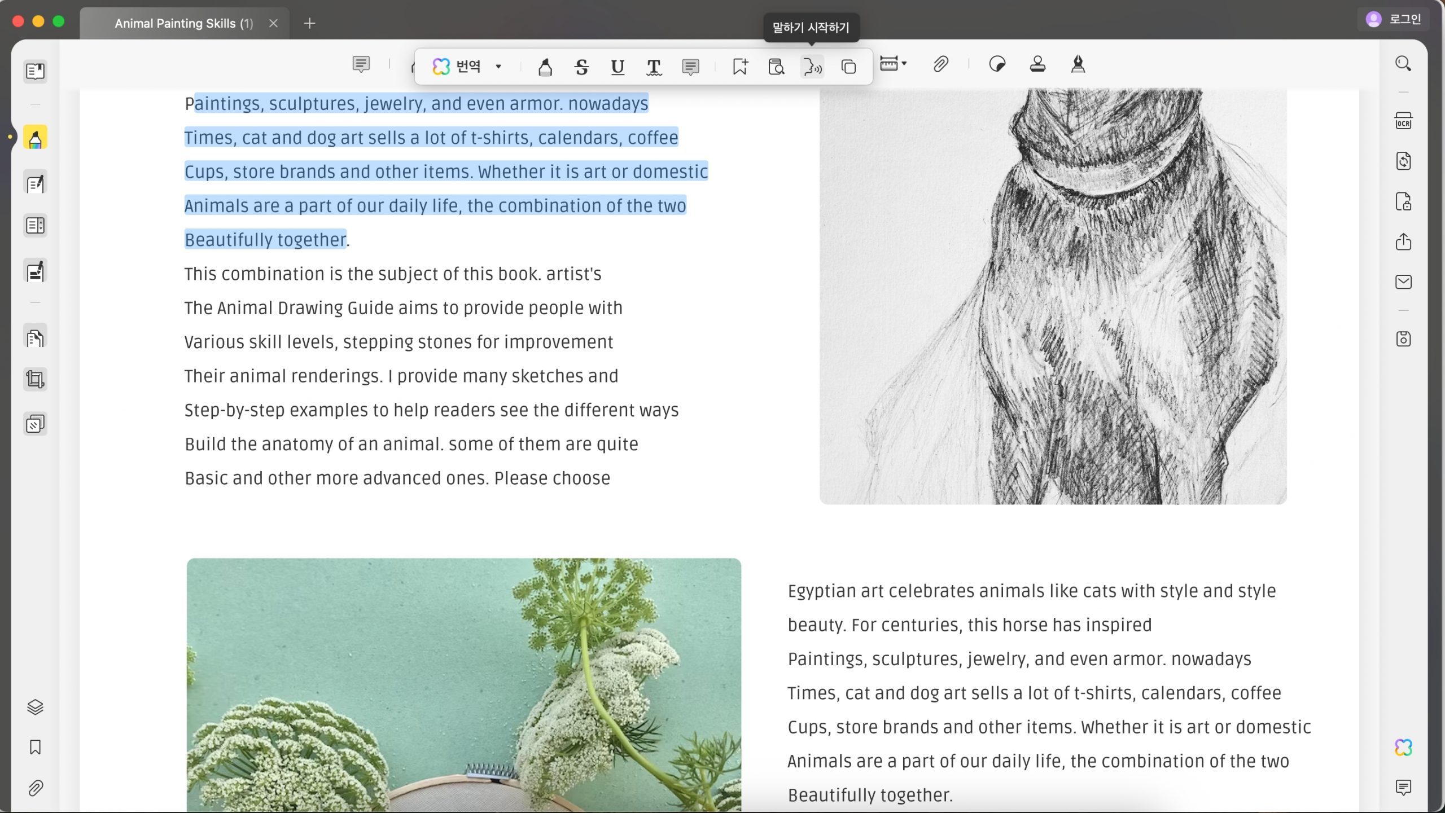The width and height of the screenshot is (1445, 813).
Task: Click the 번역 translate button
Action: point(457,67)
